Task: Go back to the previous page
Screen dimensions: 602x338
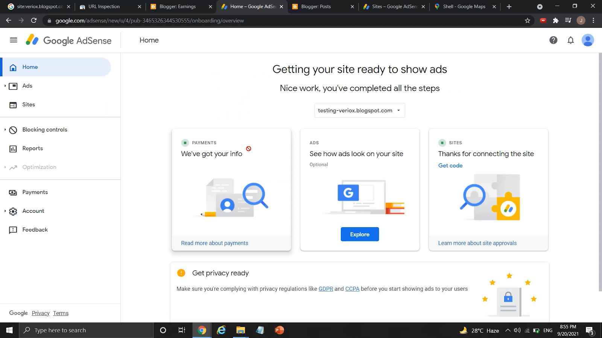Action: pos(9,21)
